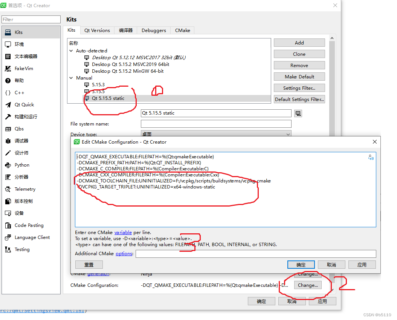Open Settings Filter... dialog
Viewport: 397px width, 320px height.
pyautogui.click(x=299, y=88)
